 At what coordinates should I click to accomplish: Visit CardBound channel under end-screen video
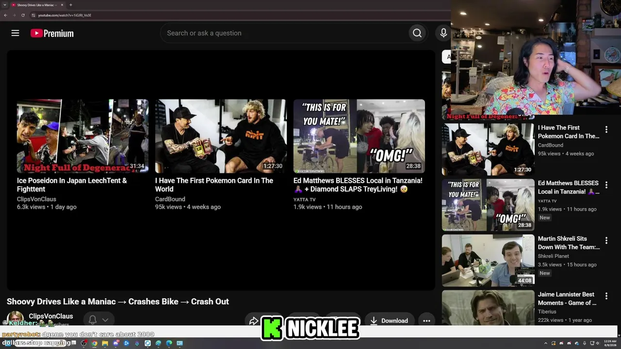coord(170,199)
